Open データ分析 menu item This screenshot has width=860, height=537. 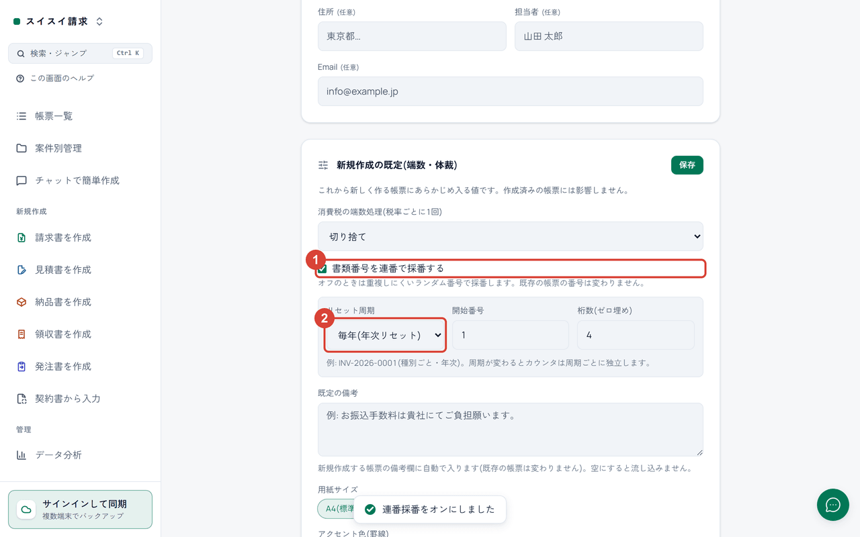[81, 455]
